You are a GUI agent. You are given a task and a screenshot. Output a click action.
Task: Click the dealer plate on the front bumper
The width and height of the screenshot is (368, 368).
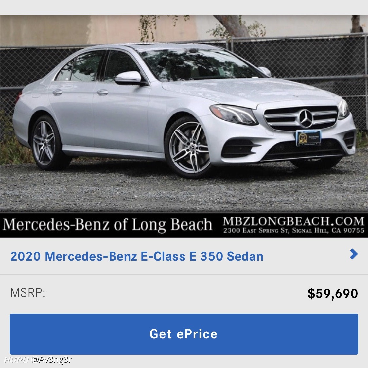coord(308,138)
